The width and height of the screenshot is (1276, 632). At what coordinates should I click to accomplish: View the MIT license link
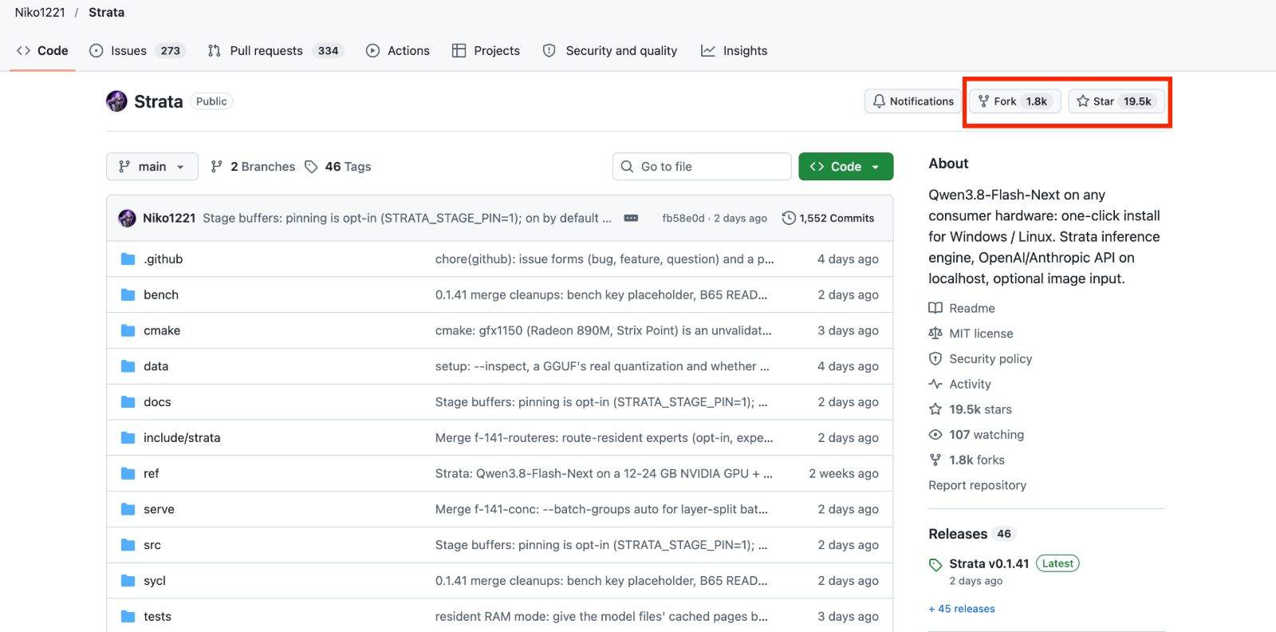(x=971, y=334)
